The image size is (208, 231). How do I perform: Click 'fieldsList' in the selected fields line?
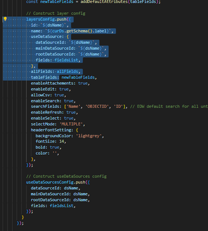[66, 60]
